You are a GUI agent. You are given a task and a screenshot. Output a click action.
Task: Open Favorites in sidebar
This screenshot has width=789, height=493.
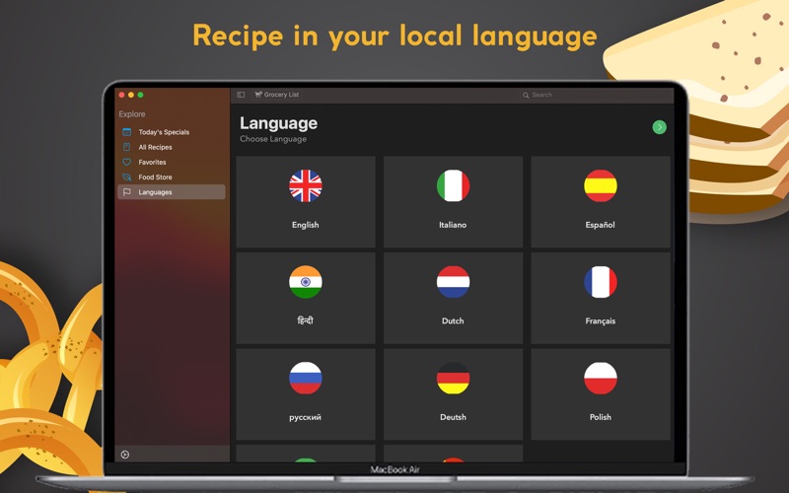coord(171,162)
